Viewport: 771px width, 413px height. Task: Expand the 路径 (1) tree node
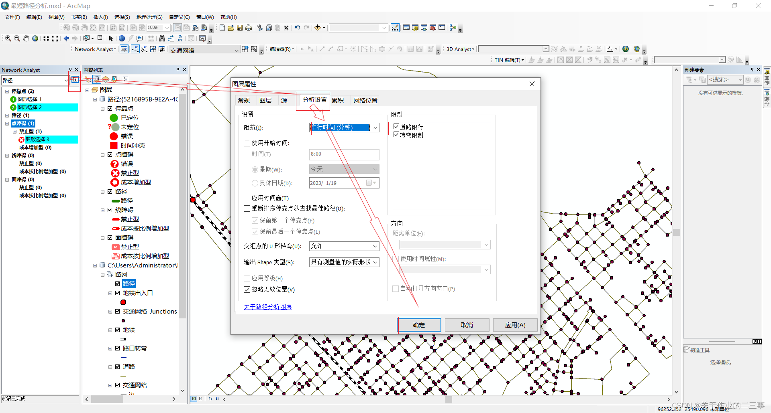tap(7, 115)
